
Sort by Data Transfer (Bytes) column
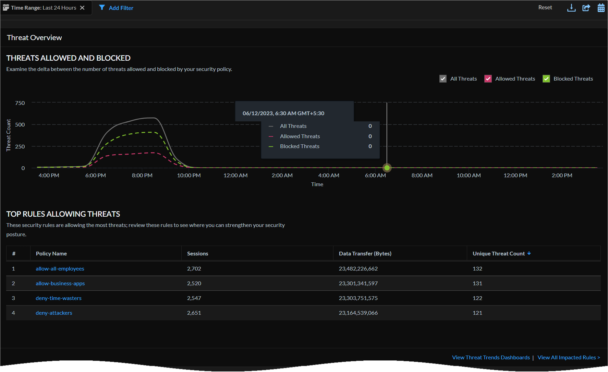click(x=365, y=254)
